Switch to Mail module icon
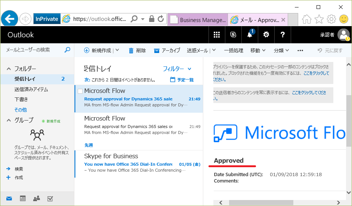 coord(9,199)
